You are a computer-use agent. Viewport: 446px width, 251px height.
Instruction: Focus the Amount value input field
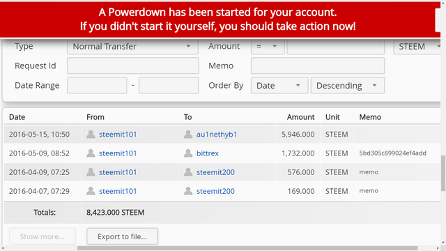(336, 47)
